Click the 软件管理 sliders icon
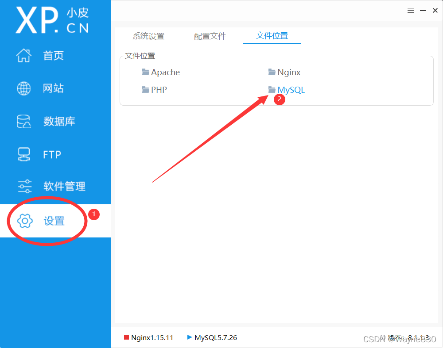The height and width of the screenshot is (348, 443). (x=25, y=187)
